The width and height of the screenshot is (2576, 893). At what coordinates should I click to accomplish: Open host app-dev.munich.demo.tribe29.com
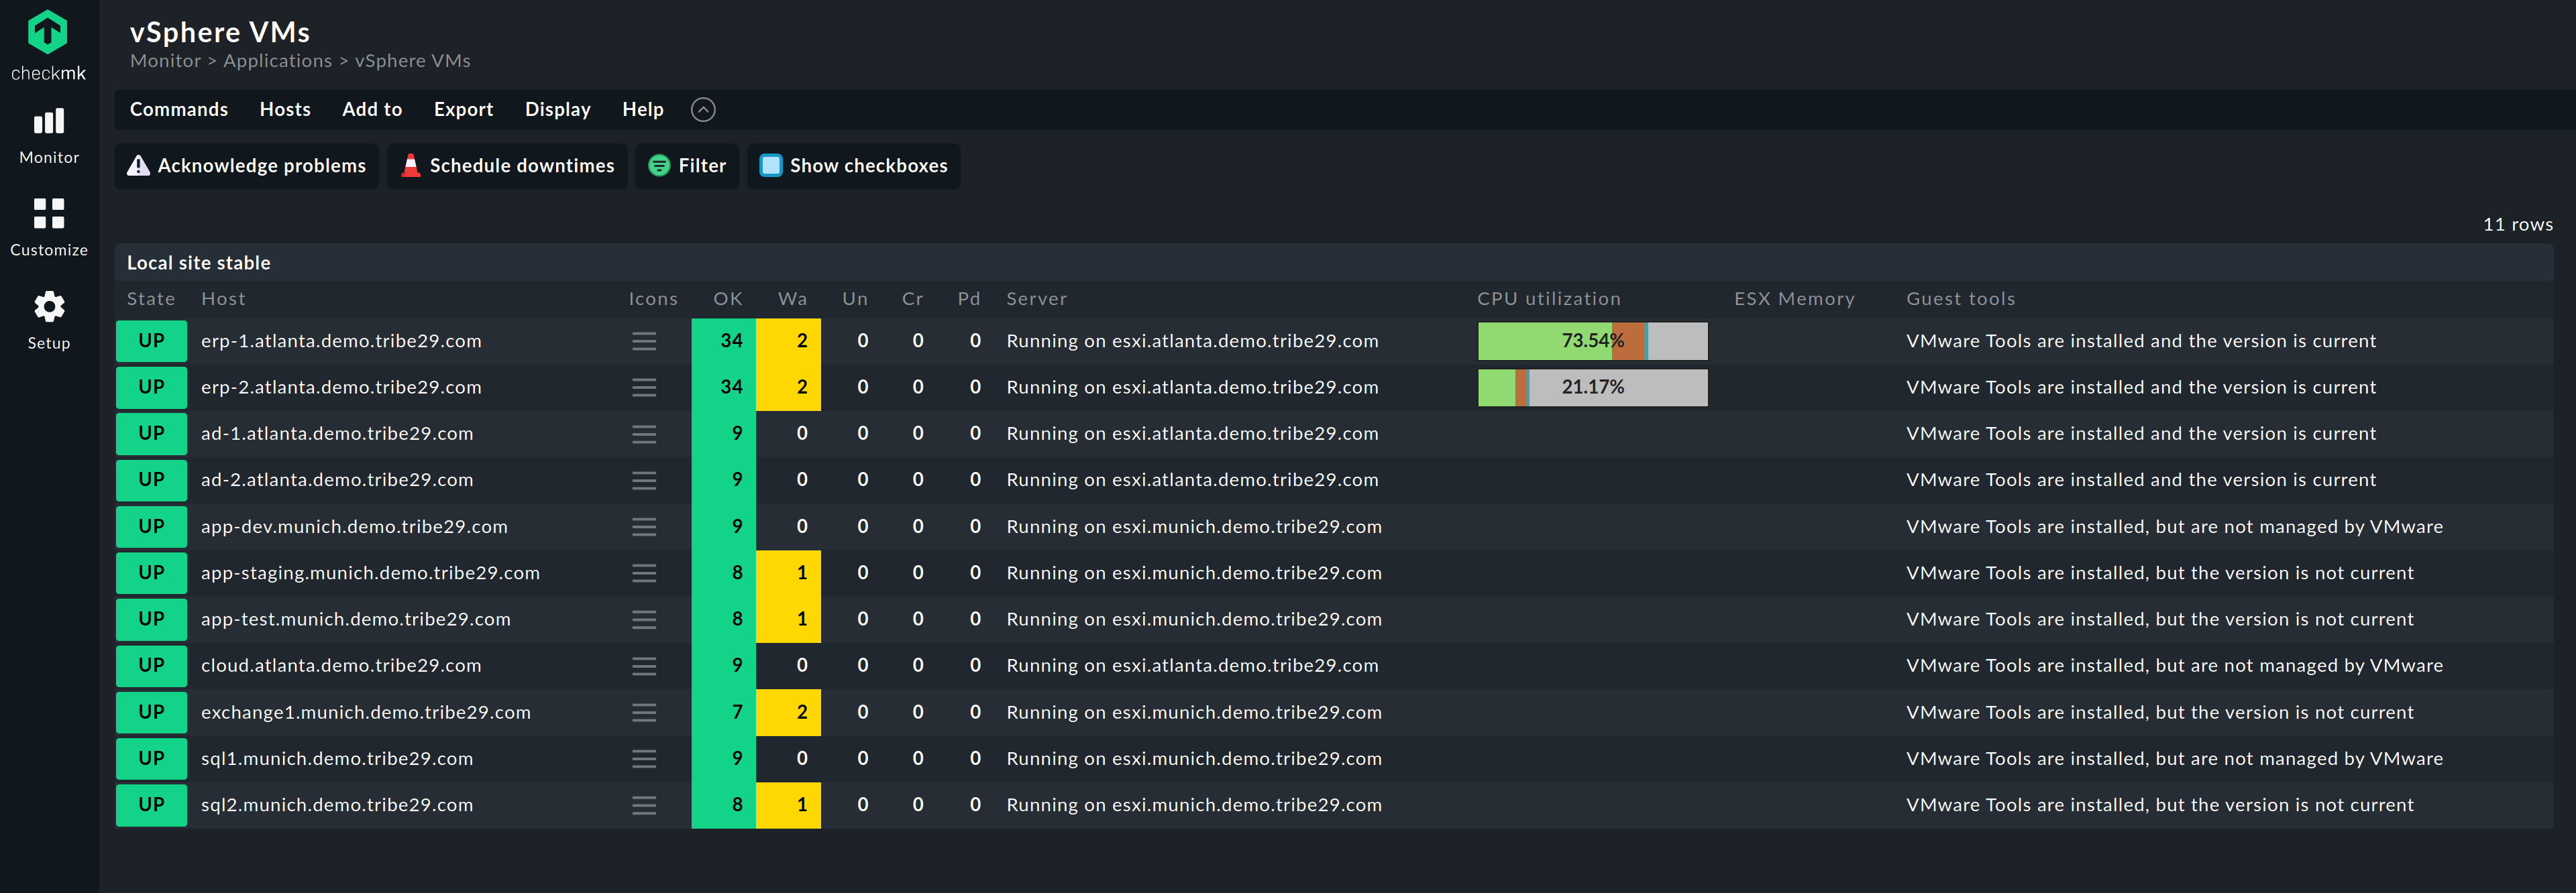354,528
